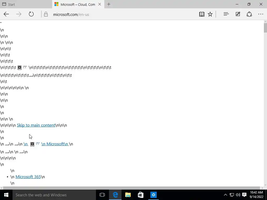Click the Search the web and Windows box
This screenshot has height=200, width=267.
click(54, 195)
